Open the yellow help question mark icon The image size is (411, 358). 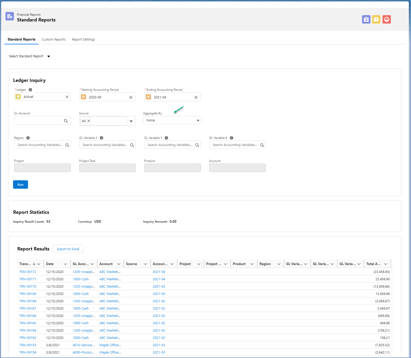pyautogui.click(x=376, y=19)
